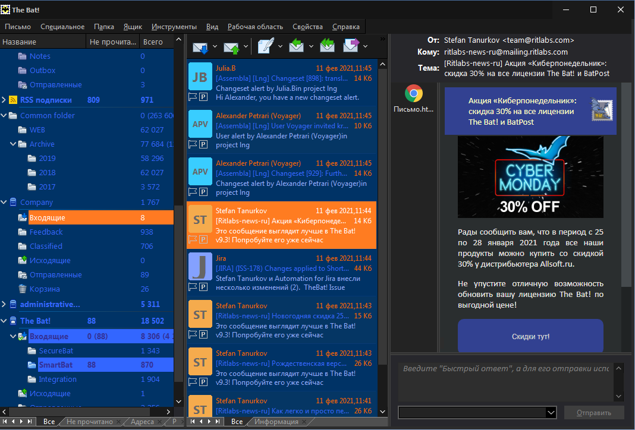Open the new message dropdown arrow
The image size is (635, 430).
click(x=280, y=46)
